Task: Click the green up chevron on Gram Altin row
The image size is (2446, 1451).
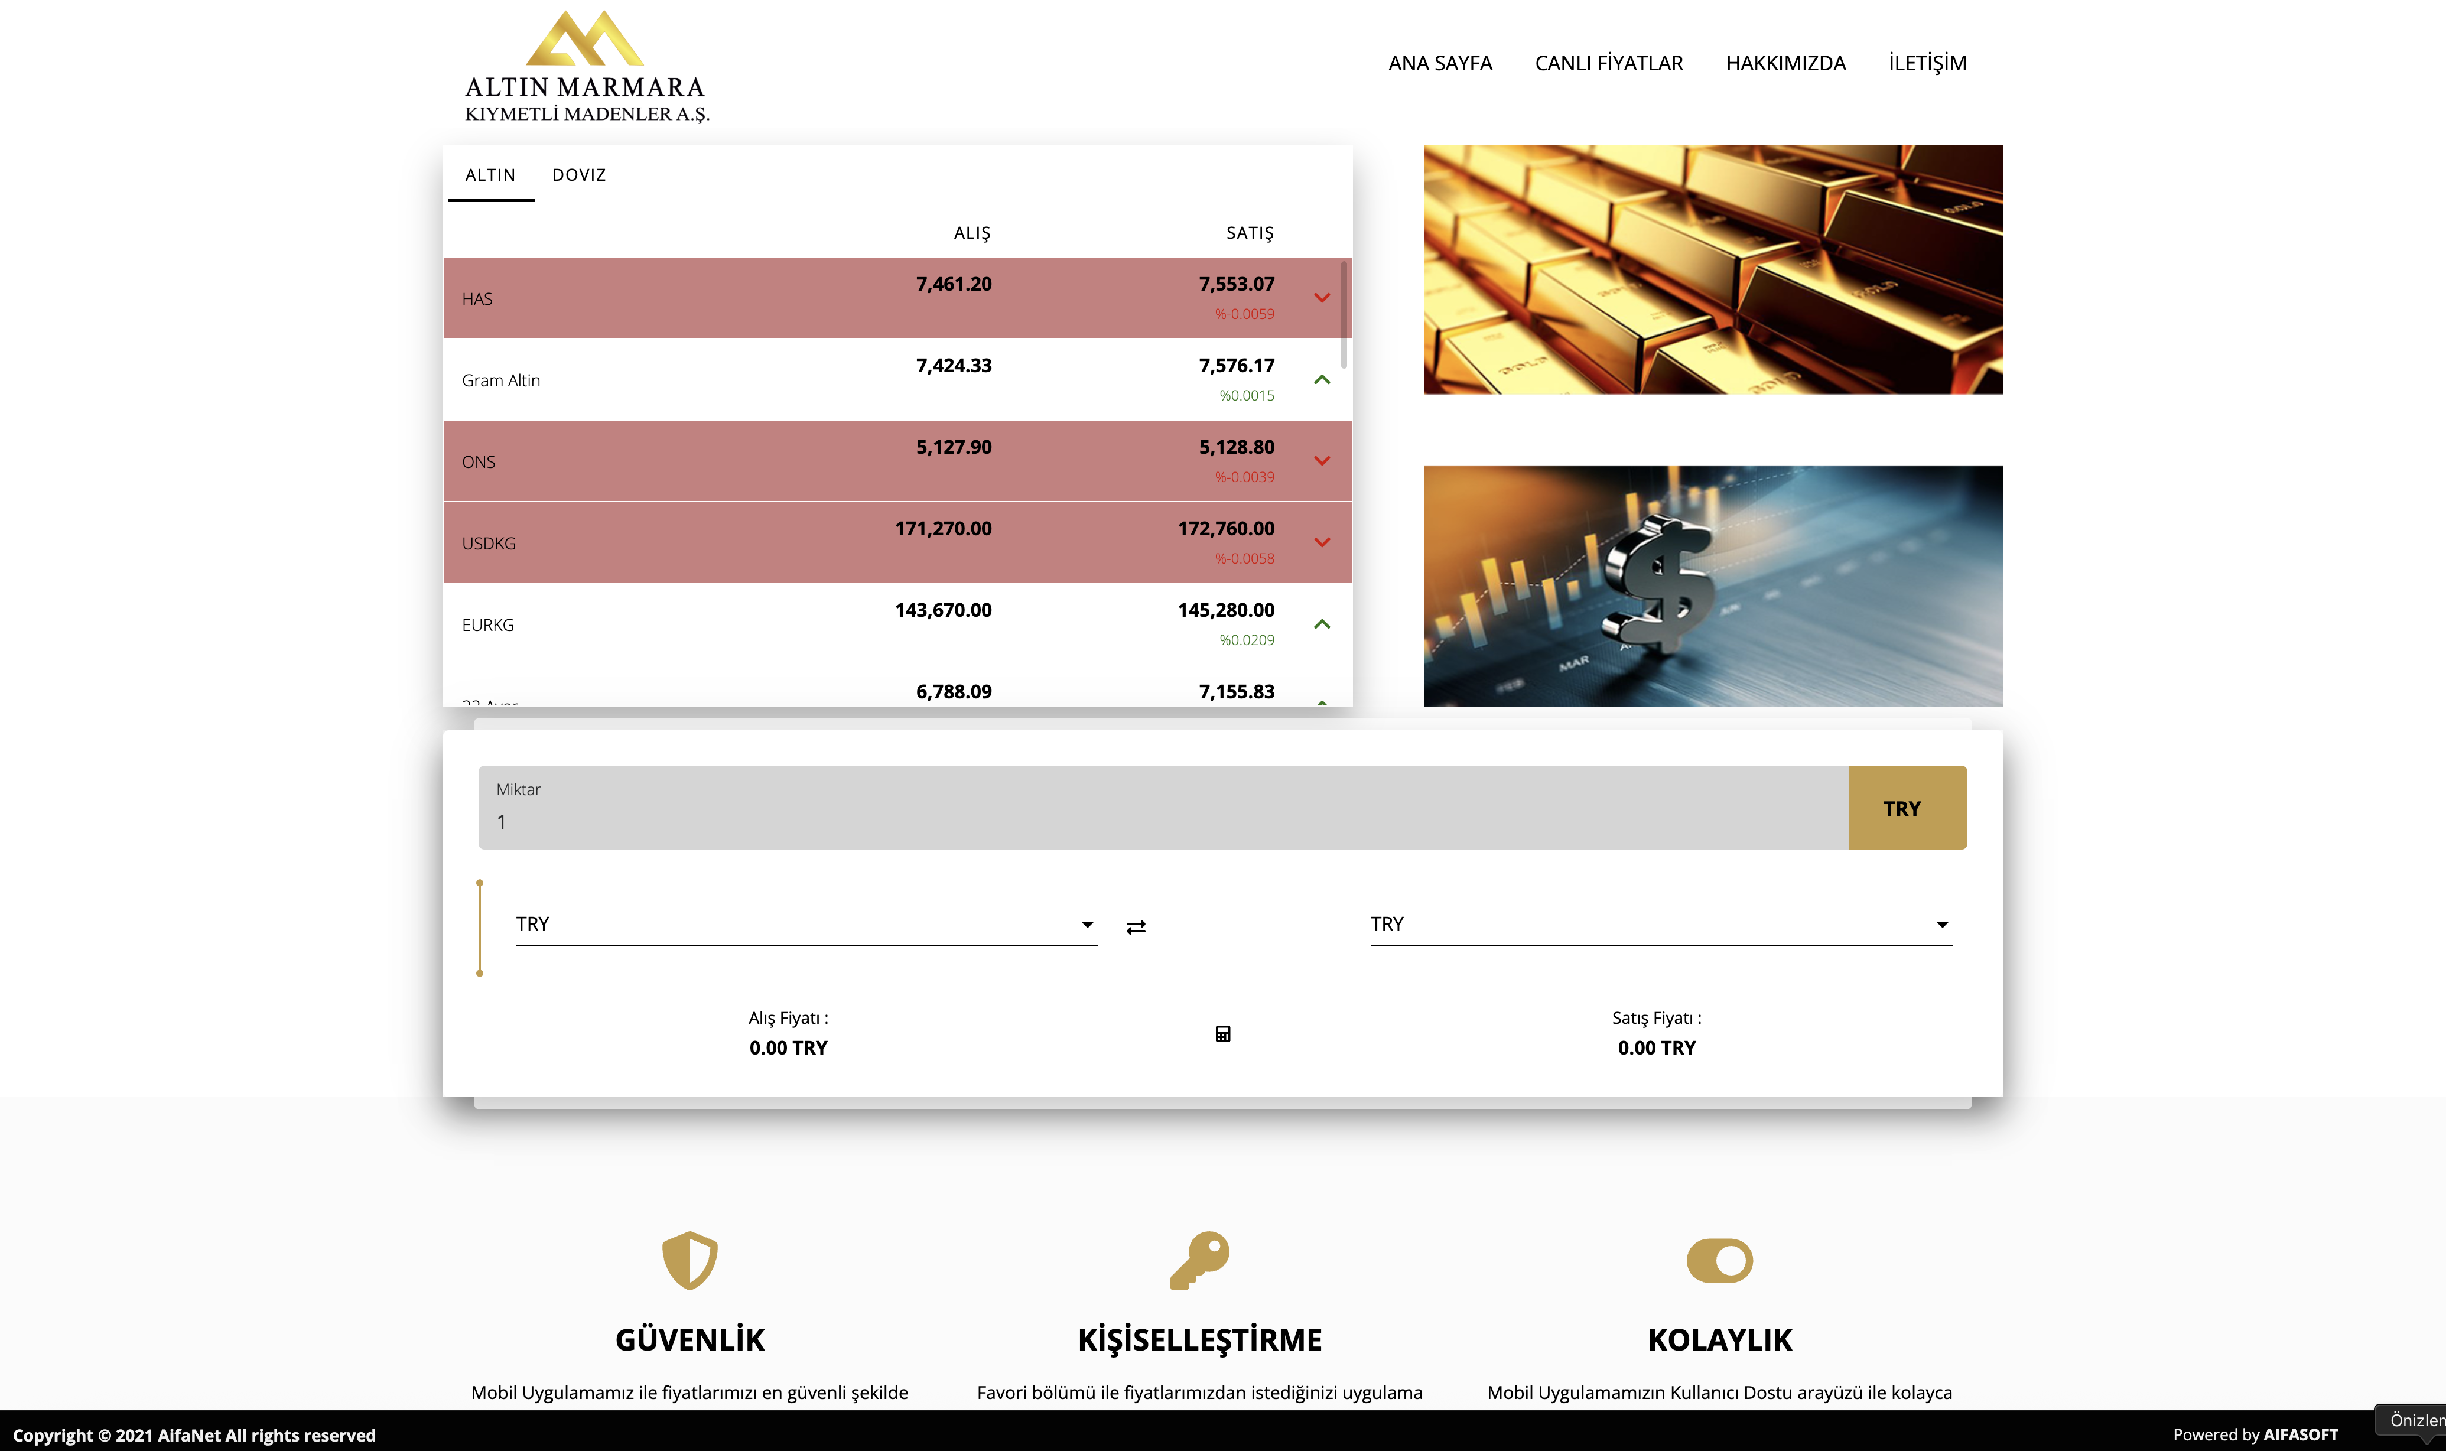Action: pyautogui.click(x=1322, y=379)
